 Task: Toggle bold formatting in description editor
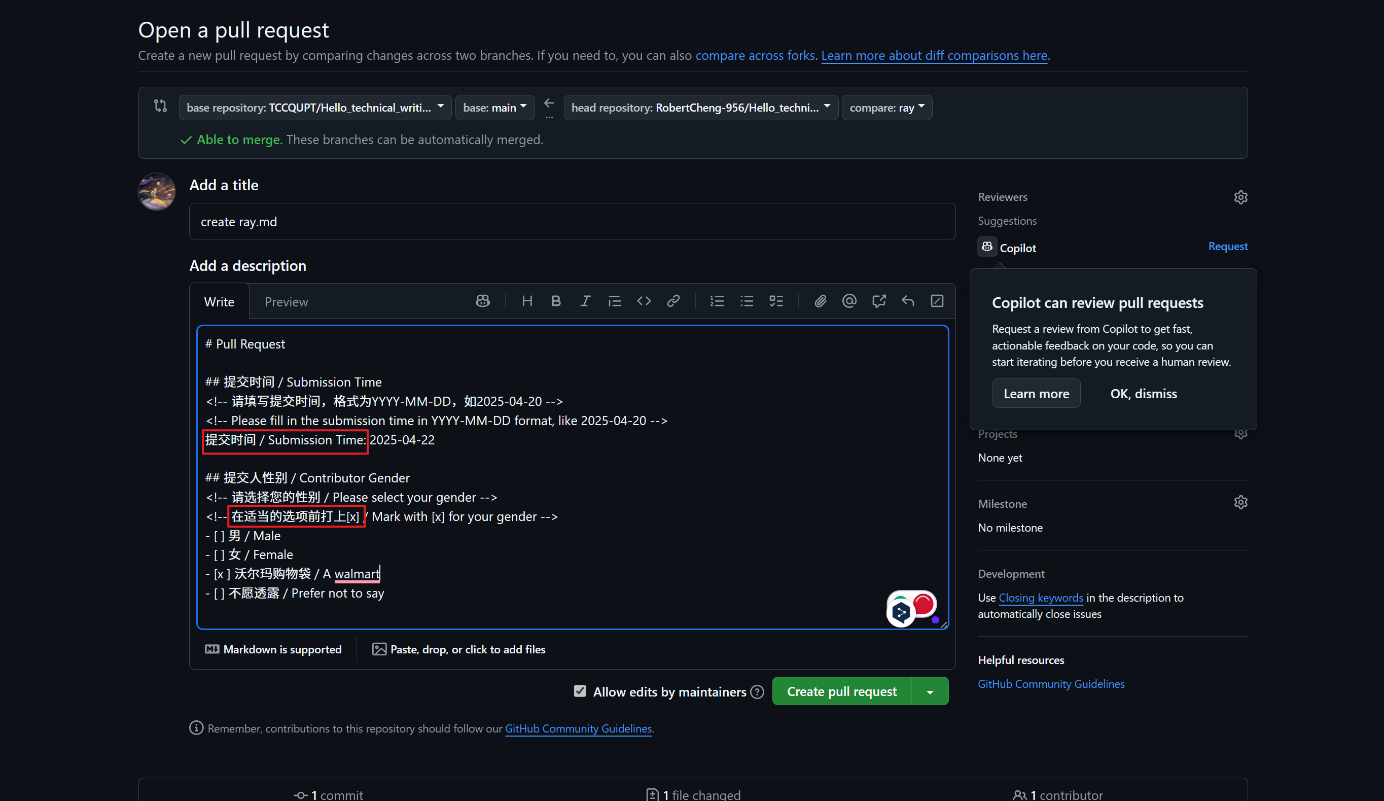tap(556, 301)
